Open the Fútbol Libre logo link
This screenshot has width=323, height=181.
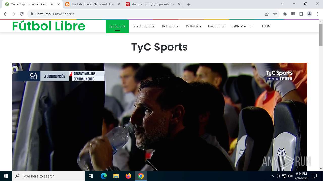click(49, 26)
